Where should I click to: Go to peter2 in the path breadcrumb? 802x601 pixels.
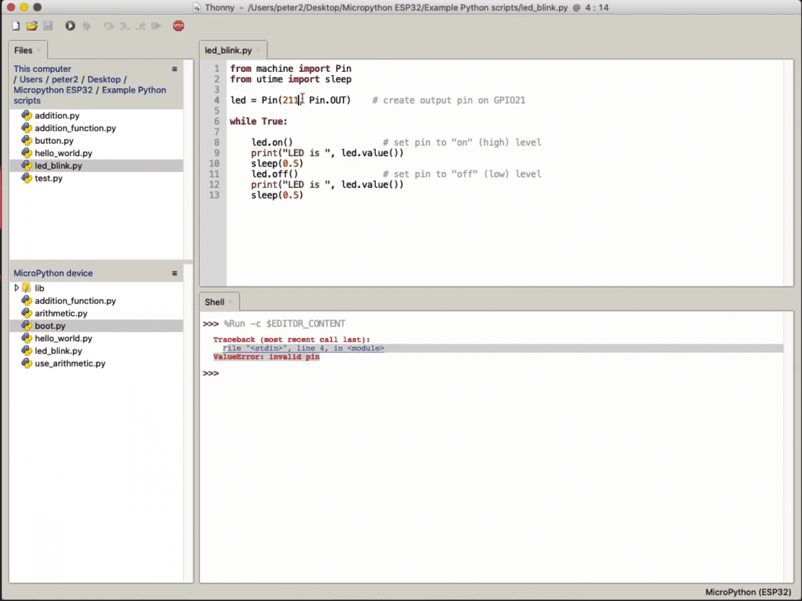65,79
